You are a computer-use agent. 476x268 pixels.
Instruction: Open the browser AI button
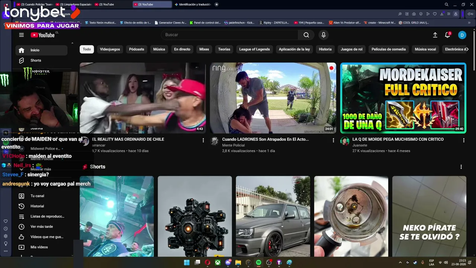coord(470,14)
